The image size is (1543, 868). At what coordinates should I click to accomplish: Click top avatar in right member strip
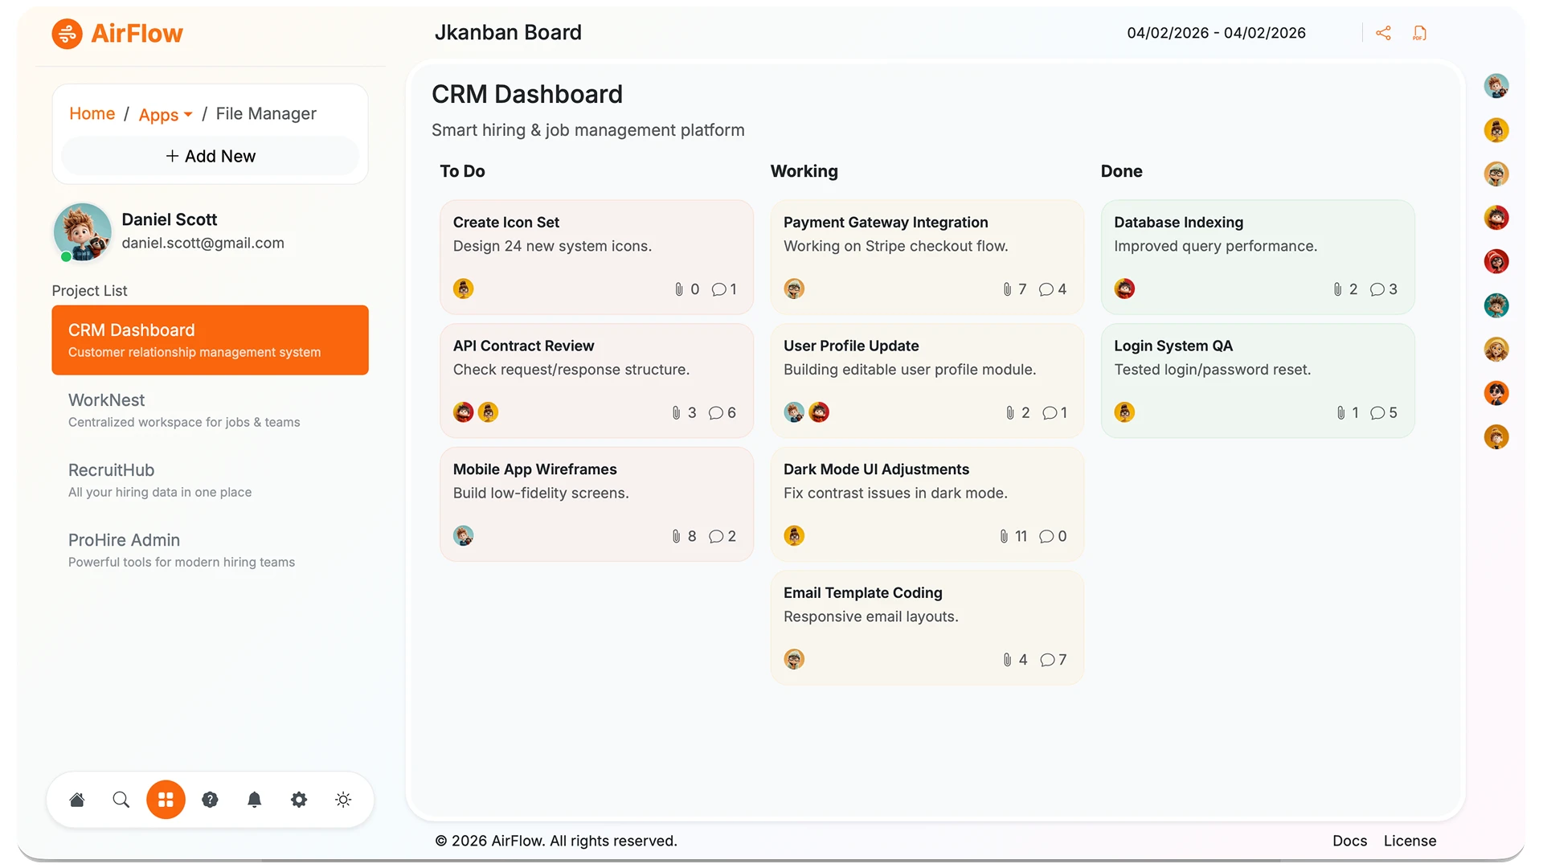pos(1496,86)
